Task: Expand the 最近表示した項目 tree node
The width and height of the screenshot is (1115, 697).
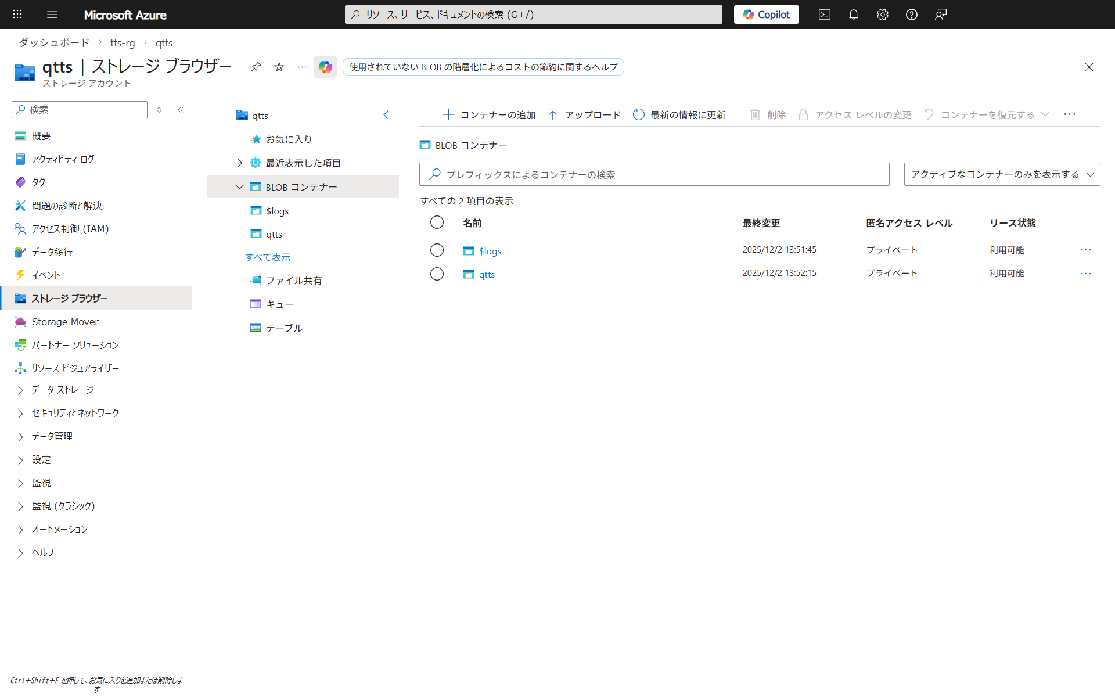Action: 239,163
